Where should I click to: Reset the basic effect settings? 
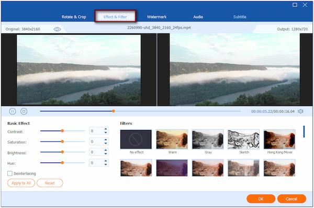(50, 183)
